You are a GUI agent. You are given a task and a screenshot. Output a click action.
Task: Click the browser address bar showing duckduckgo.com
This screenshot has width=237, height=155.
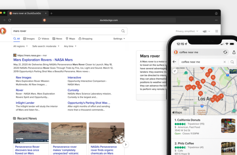[x=109, y=20]
